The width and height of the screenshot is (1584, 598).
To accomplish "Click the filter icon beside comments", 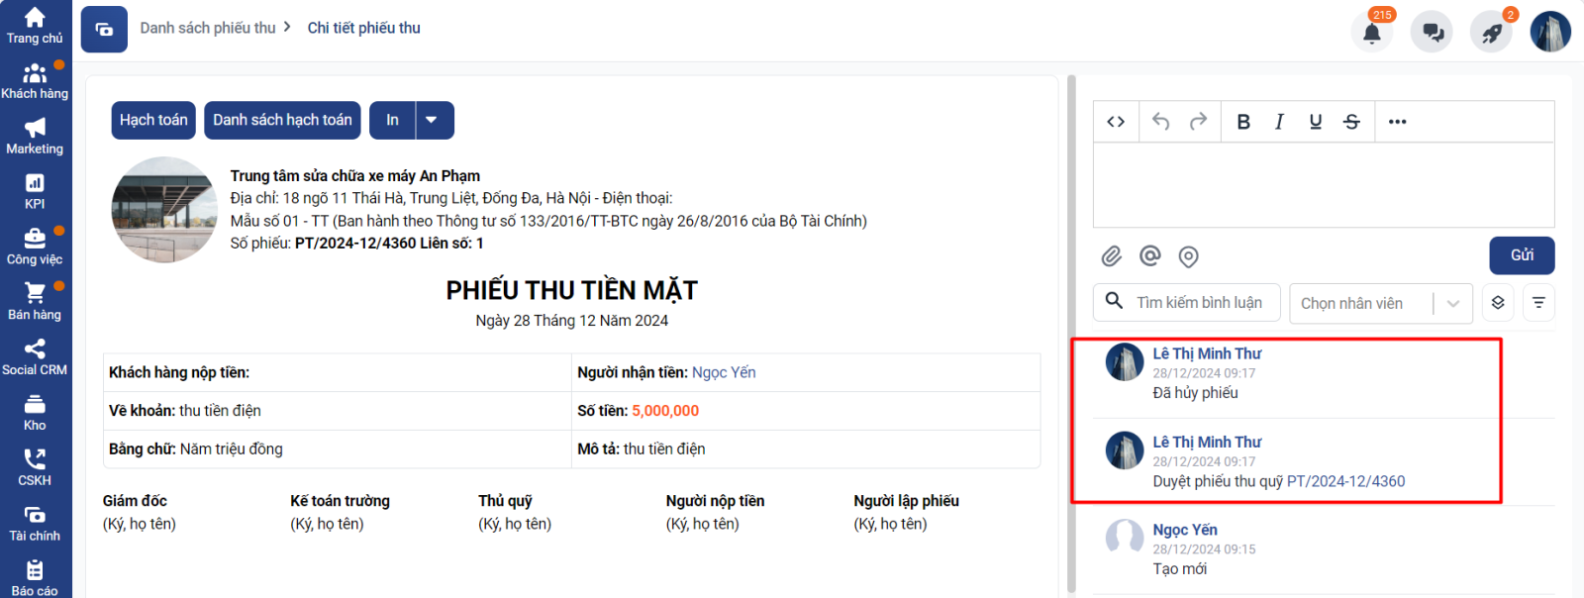I will (x=1538, y=303).
